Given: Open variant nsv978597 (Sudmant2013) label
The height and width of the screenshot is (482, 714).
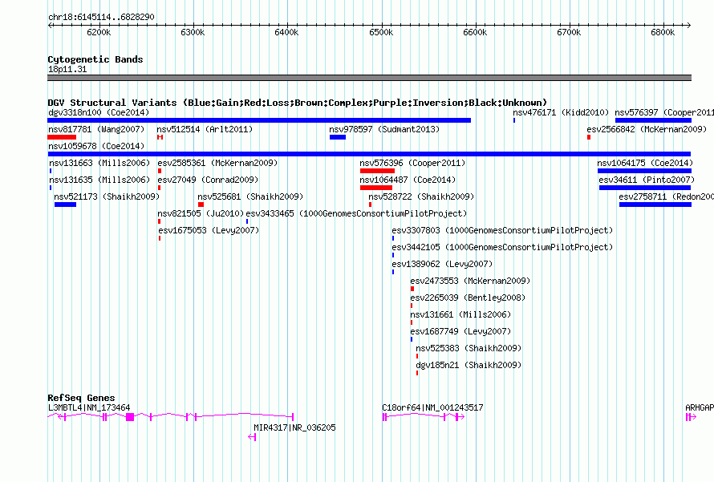Looking at the screenshot, I should point(384,129).
